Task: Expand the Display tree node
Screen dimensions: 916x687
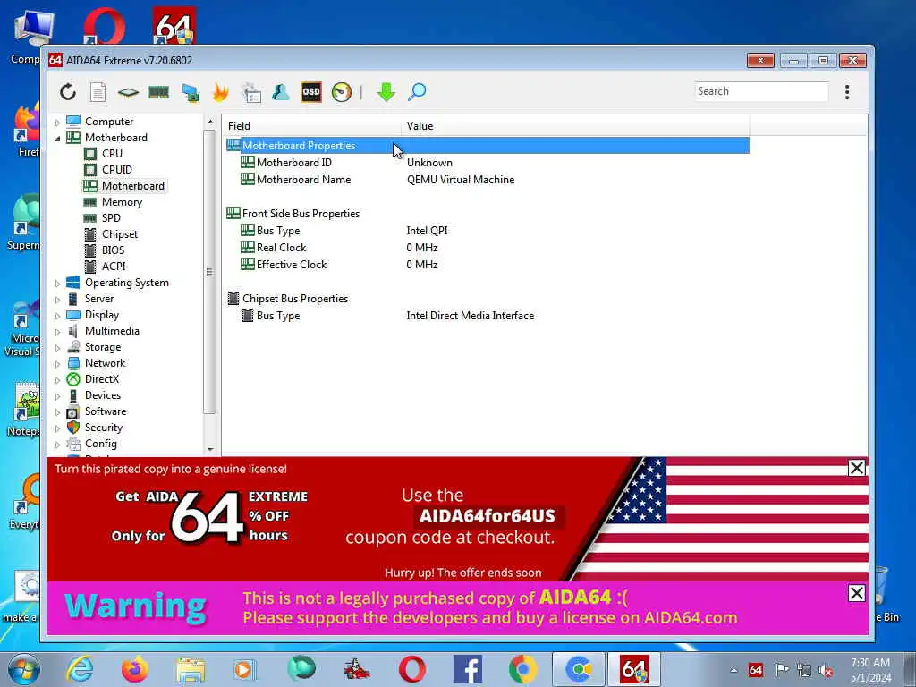Action: point(57,316)
